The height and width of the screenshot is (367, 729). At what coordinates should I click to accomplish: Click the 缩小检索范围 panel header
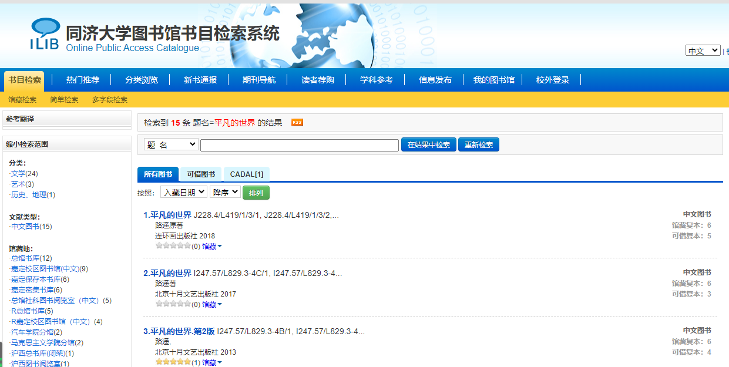(67, 144)
